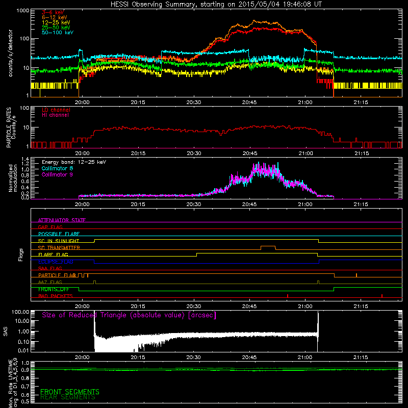Click the 'ATTENUATOR STATE' flag label
The width and height of the screenshot is (408, 408).
(x=62, y=220)
